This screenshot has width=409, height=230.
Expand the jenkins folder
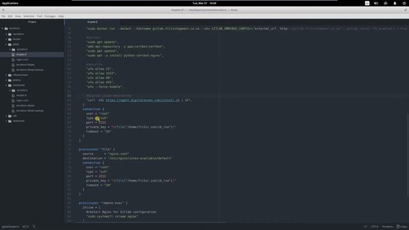[x=6, y=80]
